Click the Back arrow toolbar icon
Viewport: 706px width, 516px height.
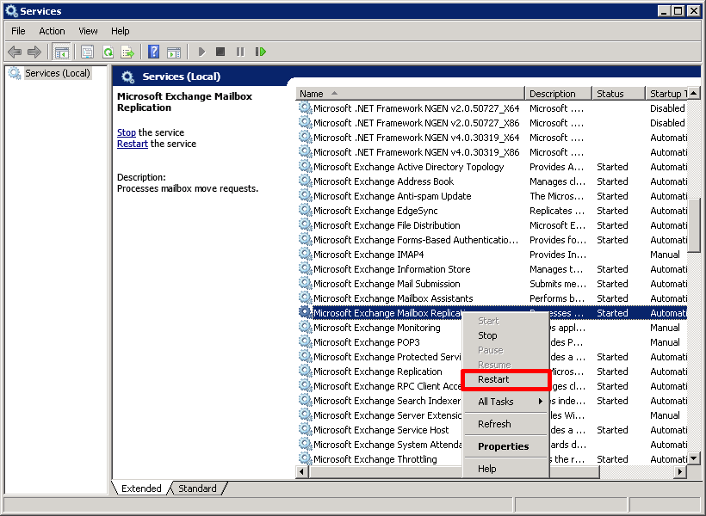pyautogui.click(x=15, y=52)
